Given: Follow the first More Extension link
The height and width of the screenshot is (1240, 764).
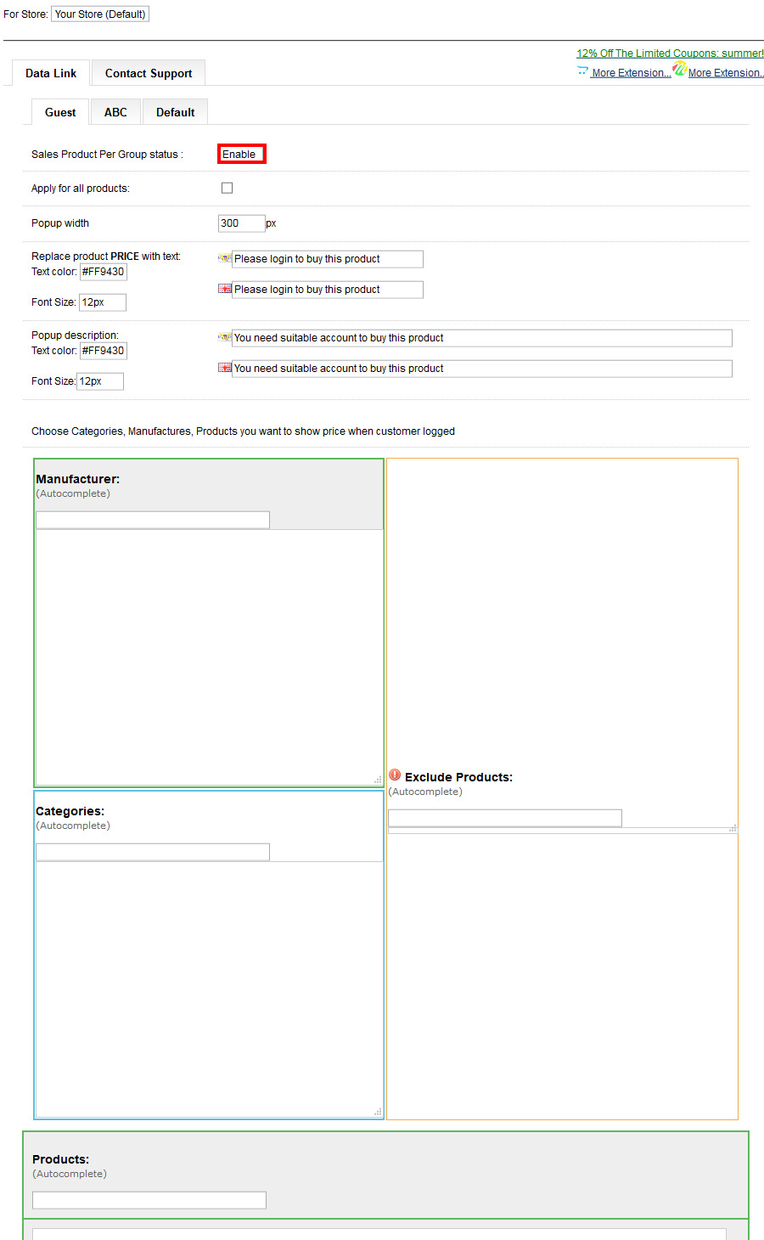Looking at the screenshot, I should coord(631,73).
